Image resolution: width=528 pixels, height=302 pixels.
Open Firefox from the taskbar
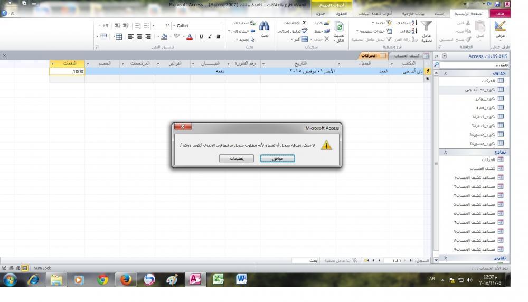[126, 279]
